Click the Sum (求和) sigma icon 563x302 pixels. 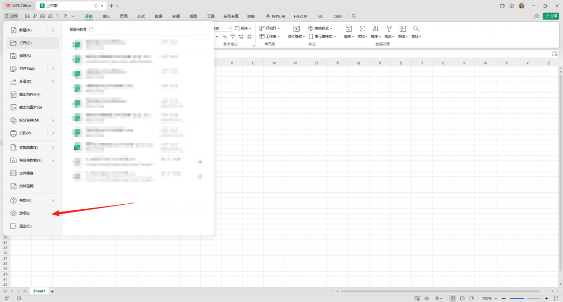click(362, 29)
